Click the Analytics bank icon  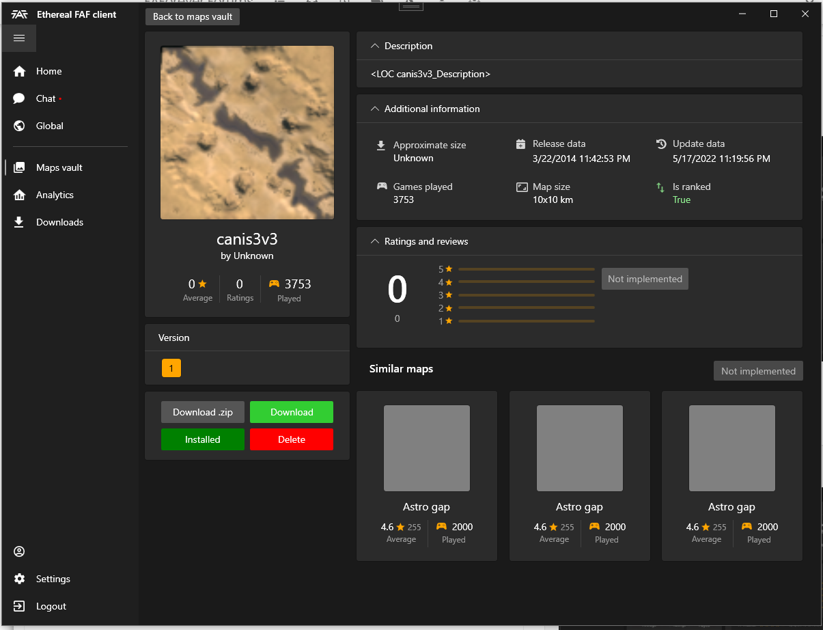point(19,195)
